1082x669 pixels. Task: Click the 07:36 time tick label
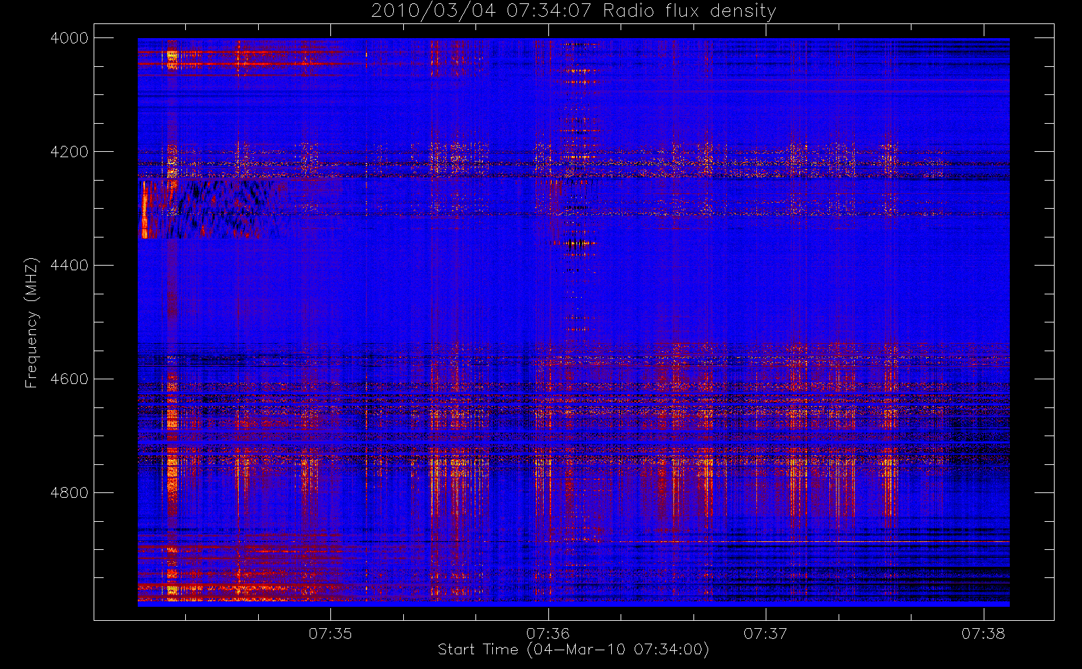click(548, 634)
